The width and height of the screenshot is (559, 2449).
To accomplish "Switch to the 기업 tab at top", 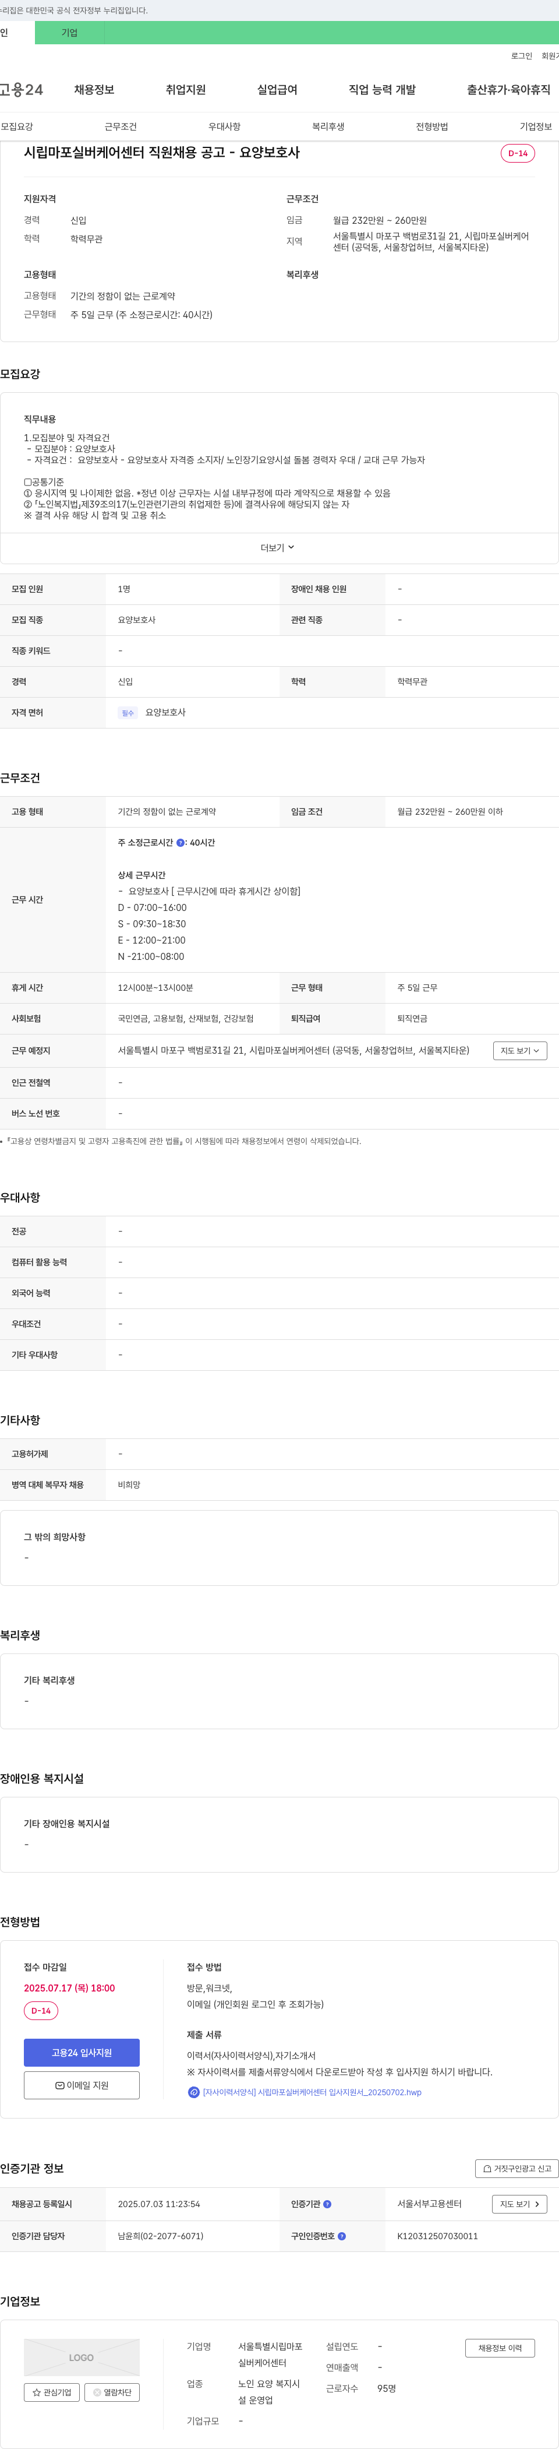I will tap(69, 32).
